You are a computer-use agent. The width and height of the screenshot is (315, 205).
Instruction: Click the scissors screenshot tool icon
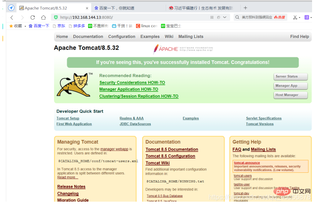[295, 18]
